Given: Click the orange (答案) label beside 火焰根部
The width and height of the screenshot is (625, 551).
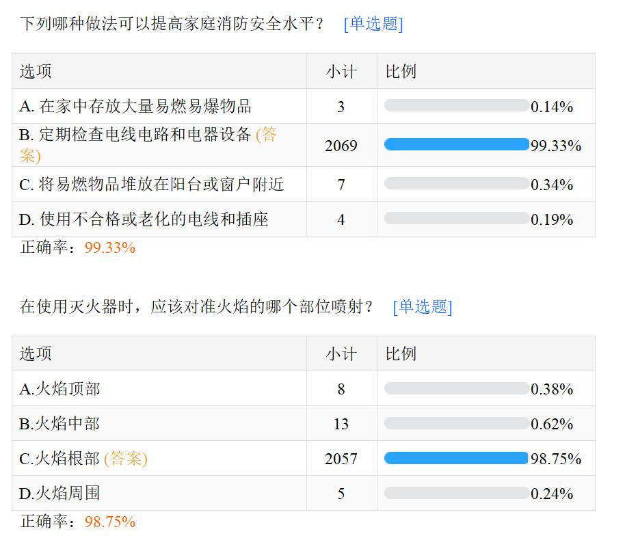Looking at the screenshot, I should click(126, 459).
